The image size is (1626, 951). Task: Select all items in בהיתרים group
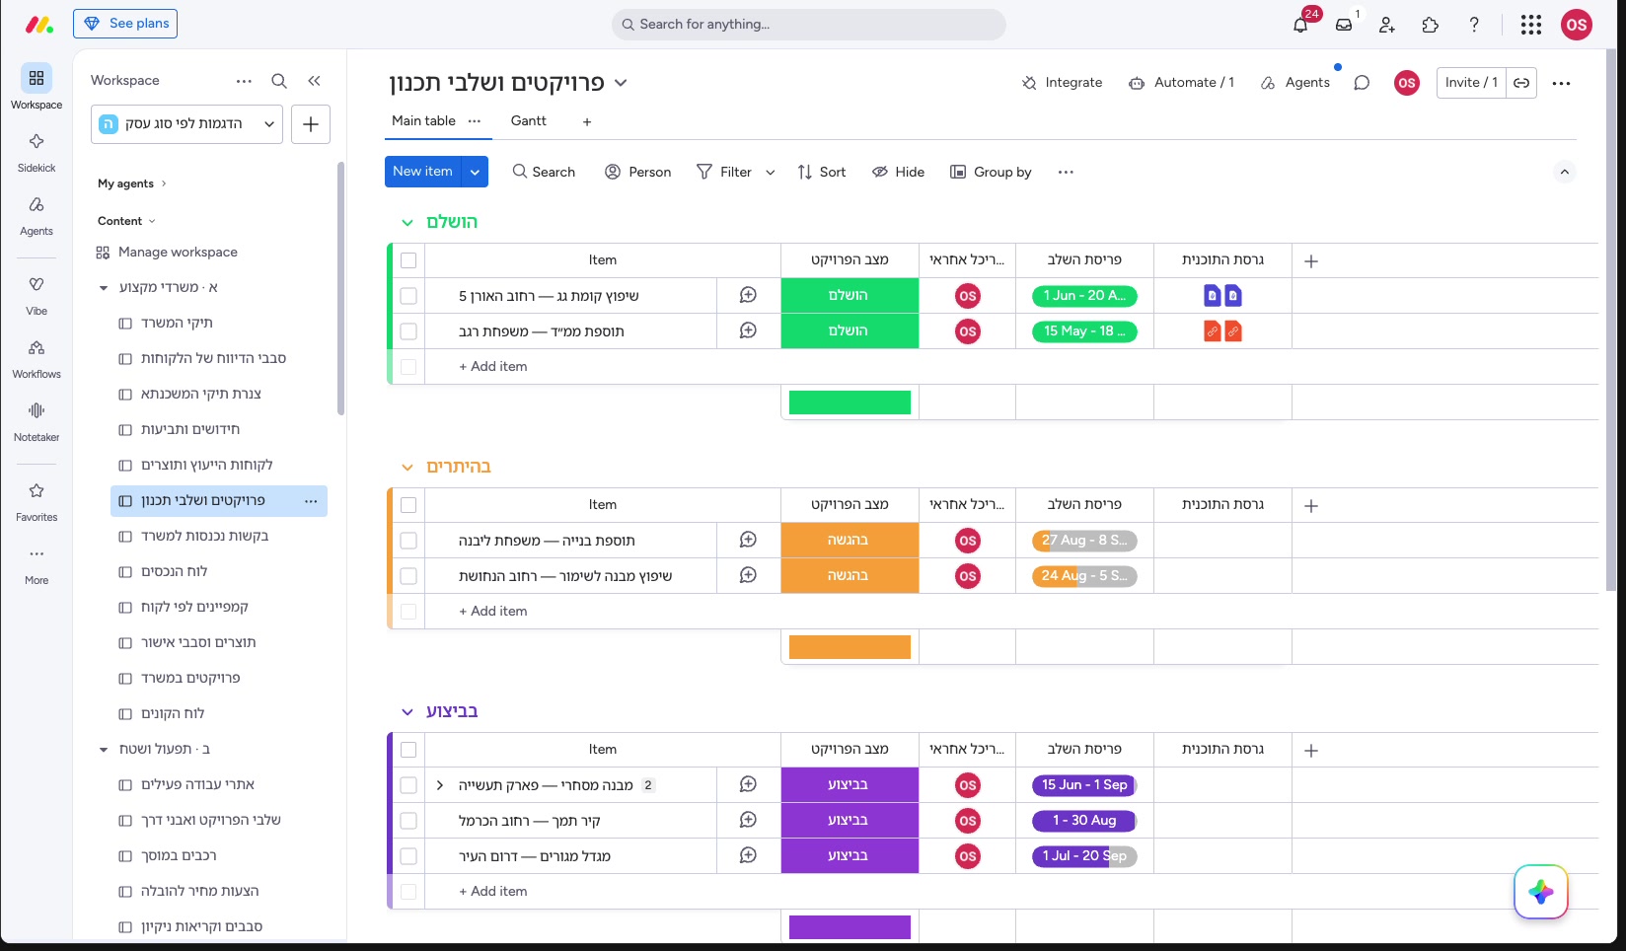coord(408,505)
